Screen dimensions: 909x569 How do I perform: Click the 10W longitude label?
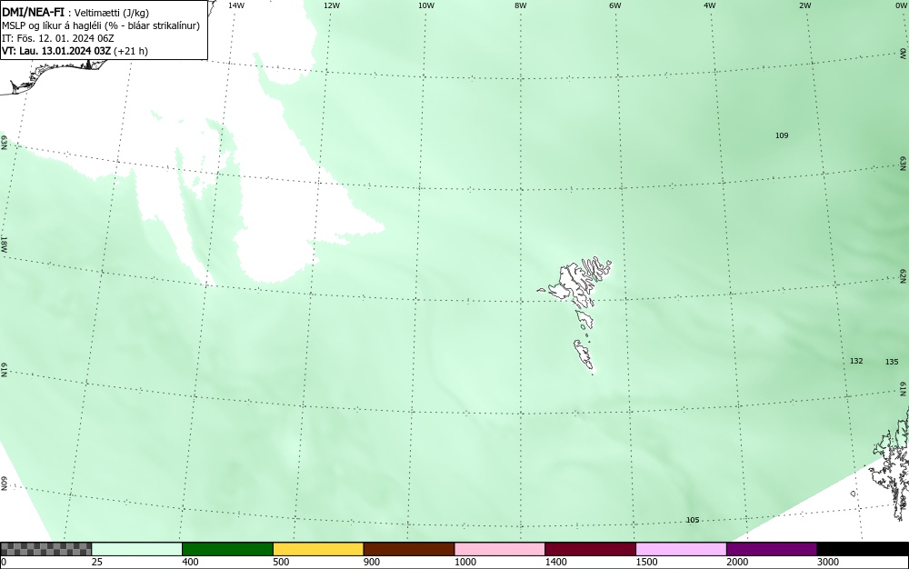[x=426, y=5]
